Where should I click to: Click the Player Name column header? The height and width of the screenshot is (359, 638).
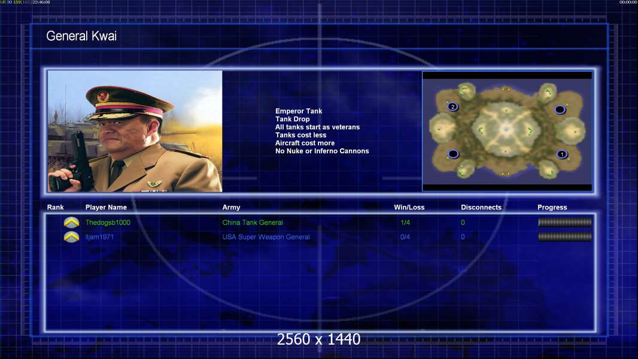coord(106,207)
